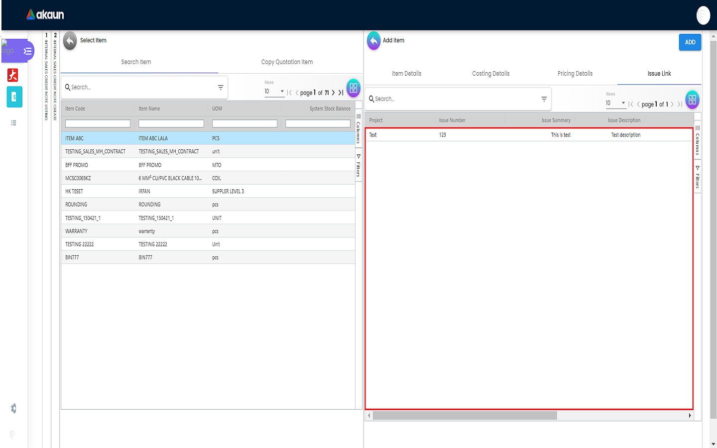Open the teal dollar document sidebar icon
Screen dimensions: 717x448
click(14, 97)
